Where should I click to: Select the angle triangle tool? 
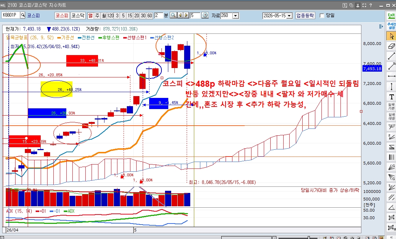pyautogui.click(x=391, y=207)
